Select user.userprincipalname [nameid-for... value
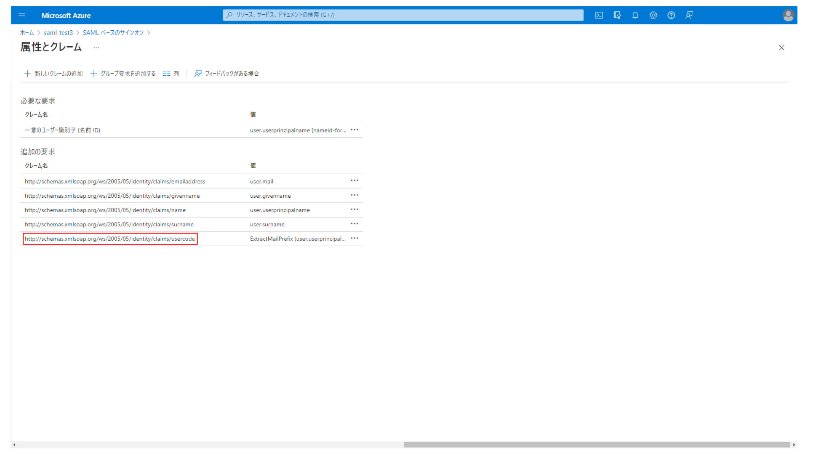This screenshot has height=467, width=821. (298, 130)
